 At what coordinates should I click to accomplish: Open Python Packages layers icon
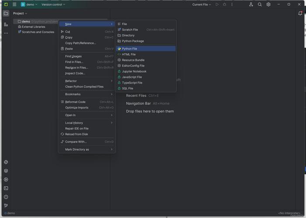click(x=6, y=171)
